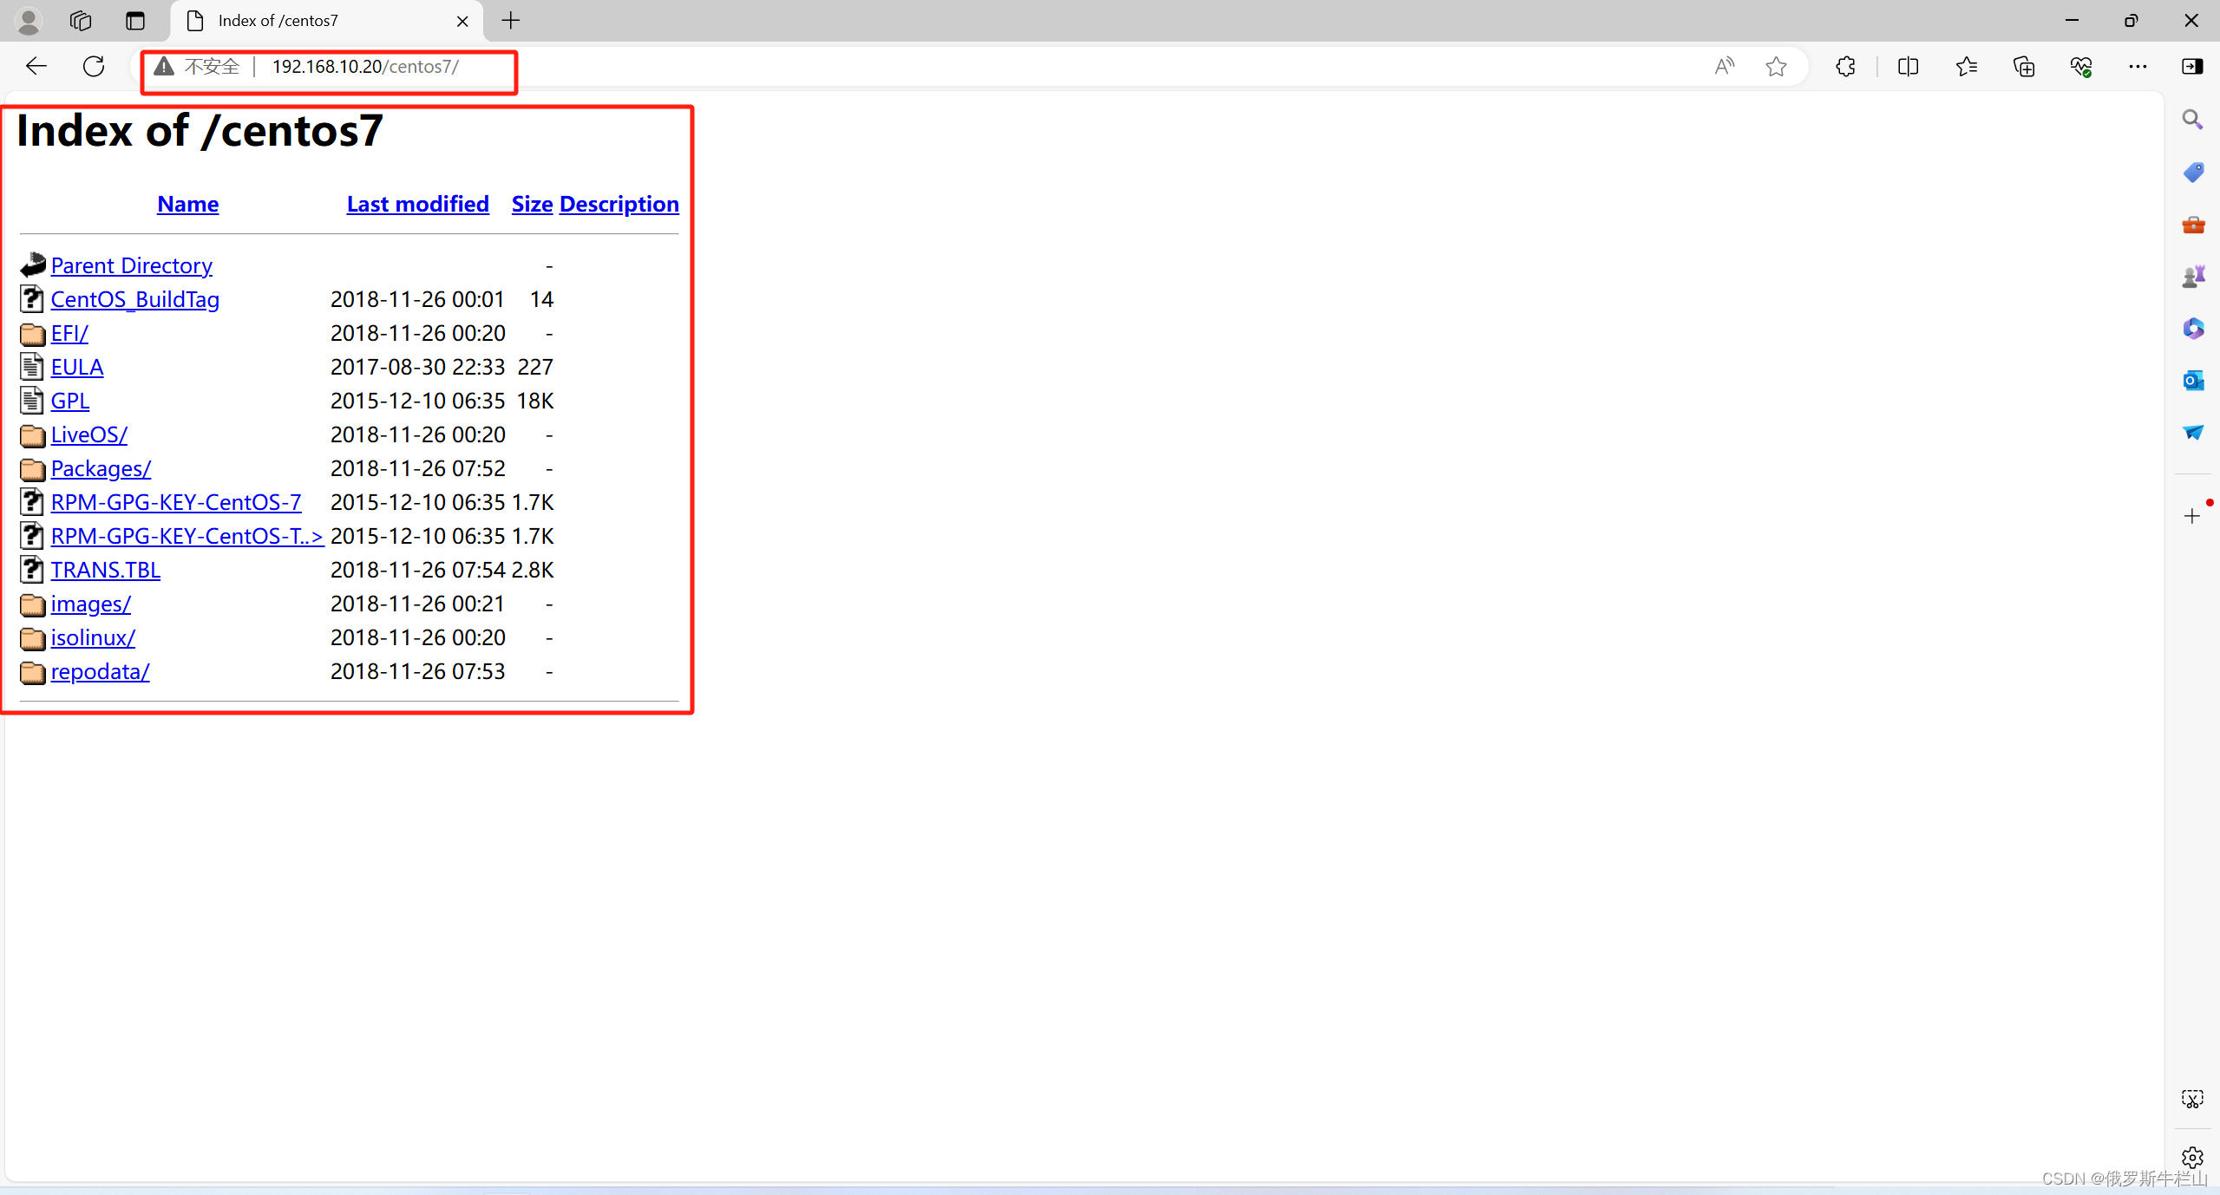The width and height of the screenshot is (2220, 1195).
Task: Open tab actions menu icon
Action: click(x=135, y=21)
